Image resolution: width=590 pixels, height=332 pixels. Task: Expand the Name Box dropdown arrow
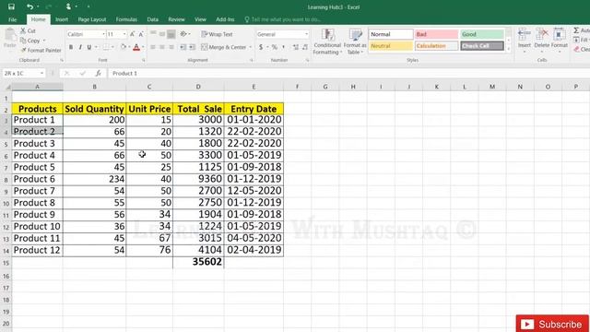pyautogui.click(x=41, y=73)
